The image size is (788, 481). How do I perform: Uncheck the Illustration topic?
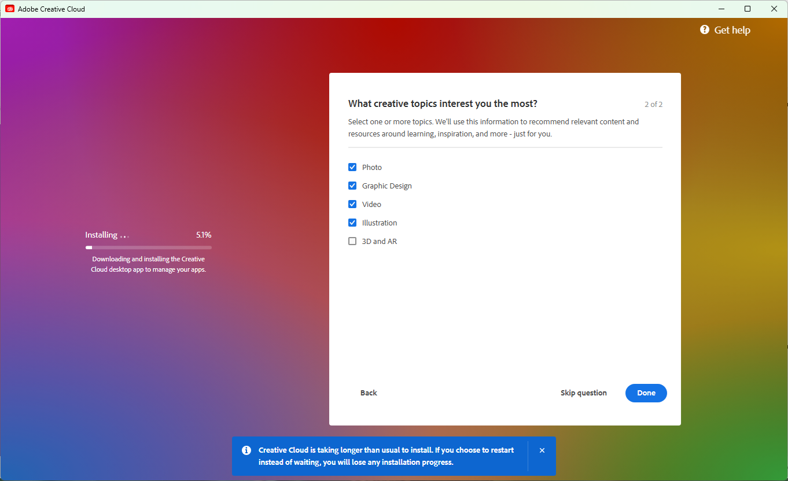352,222
